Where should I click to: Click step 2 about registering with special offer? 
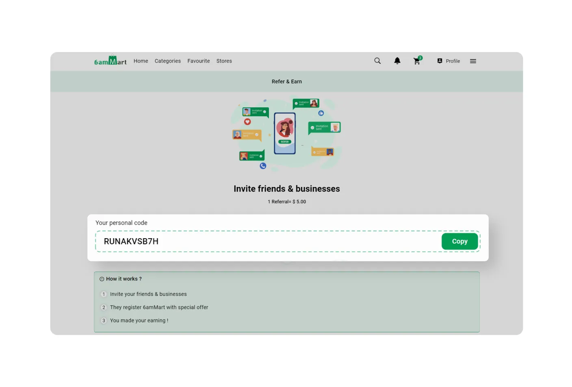(159, 307)
